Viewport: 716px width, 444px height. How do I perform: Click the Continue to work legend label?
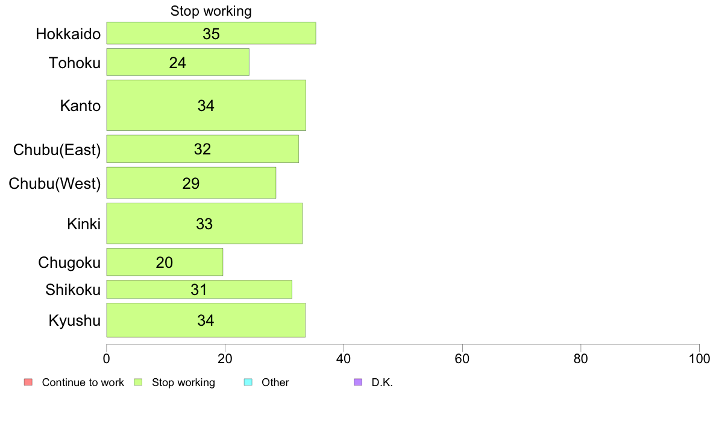[83, 382]
